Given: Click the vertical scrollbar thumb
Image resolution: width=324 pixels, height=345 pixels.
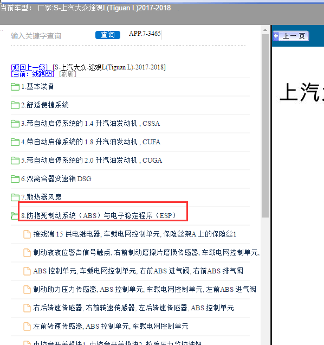Looking at the screenshot, I should [x=265, y=126].
